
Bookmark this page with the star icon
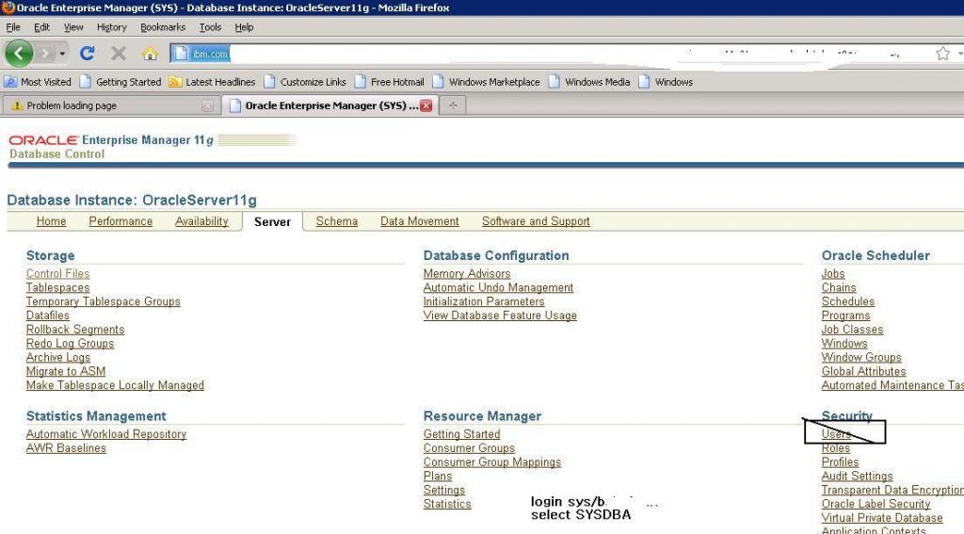(942, 54)
